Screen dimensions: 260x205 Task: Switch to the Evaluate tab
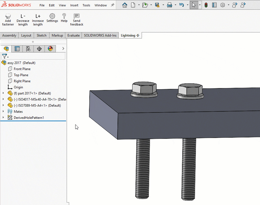(74, 35)
